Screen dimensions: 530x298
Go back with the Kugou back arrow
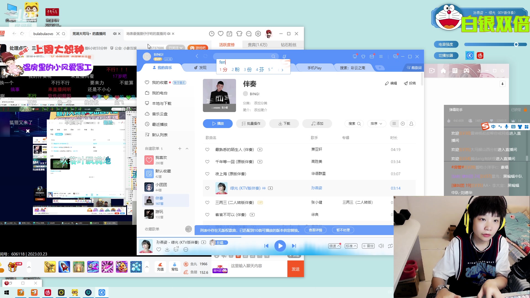coord(197,56)
